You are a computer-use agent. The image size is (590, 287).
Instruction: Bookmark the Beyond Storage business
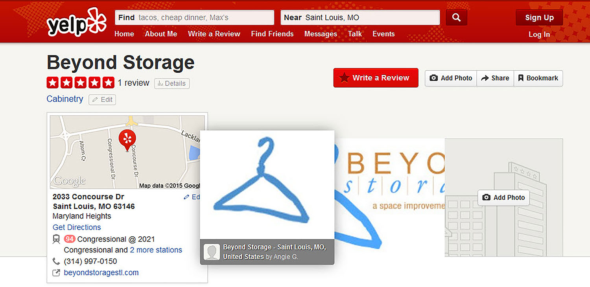[538, 78]
